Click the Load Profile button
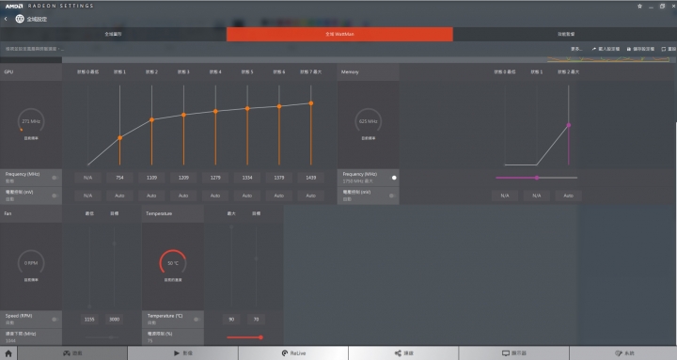This screenshot has width=677, height=360. [606, 49]
